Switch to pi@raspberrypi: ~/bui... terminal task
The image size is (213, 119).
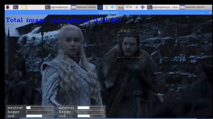point(163,7)
